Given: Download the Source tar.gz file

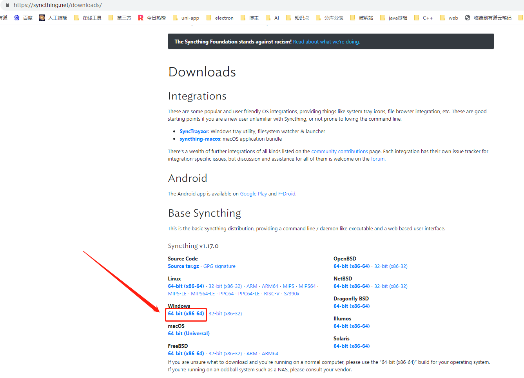Looking at the screenshot, I should [x=183, y=266].
